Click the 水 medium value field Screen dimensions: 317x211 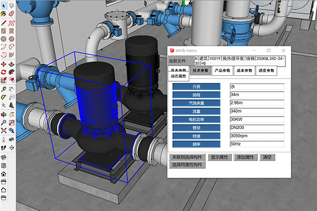257,87
